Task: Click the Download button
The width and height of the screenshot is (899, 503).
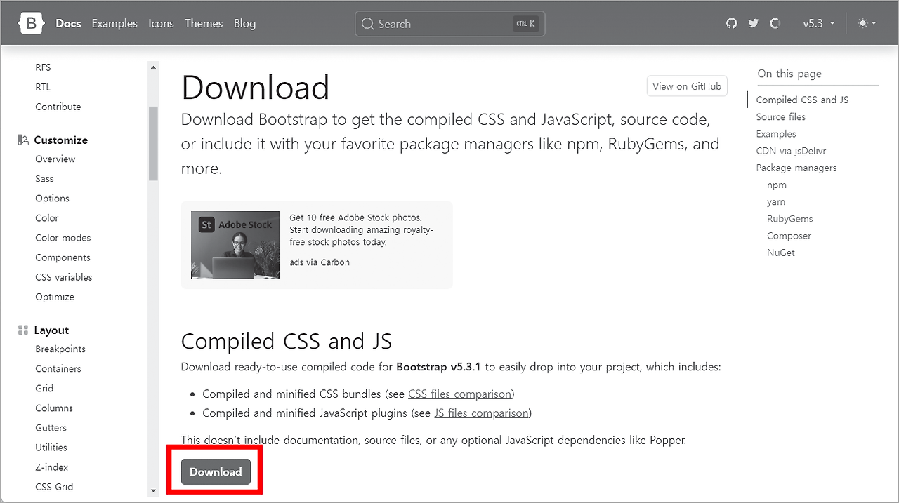Action: tap(216, 472)
